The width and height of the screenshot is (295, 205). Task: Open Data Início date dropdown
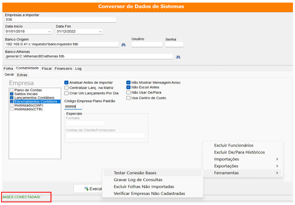pyautogui.click(x=49, y=31)
